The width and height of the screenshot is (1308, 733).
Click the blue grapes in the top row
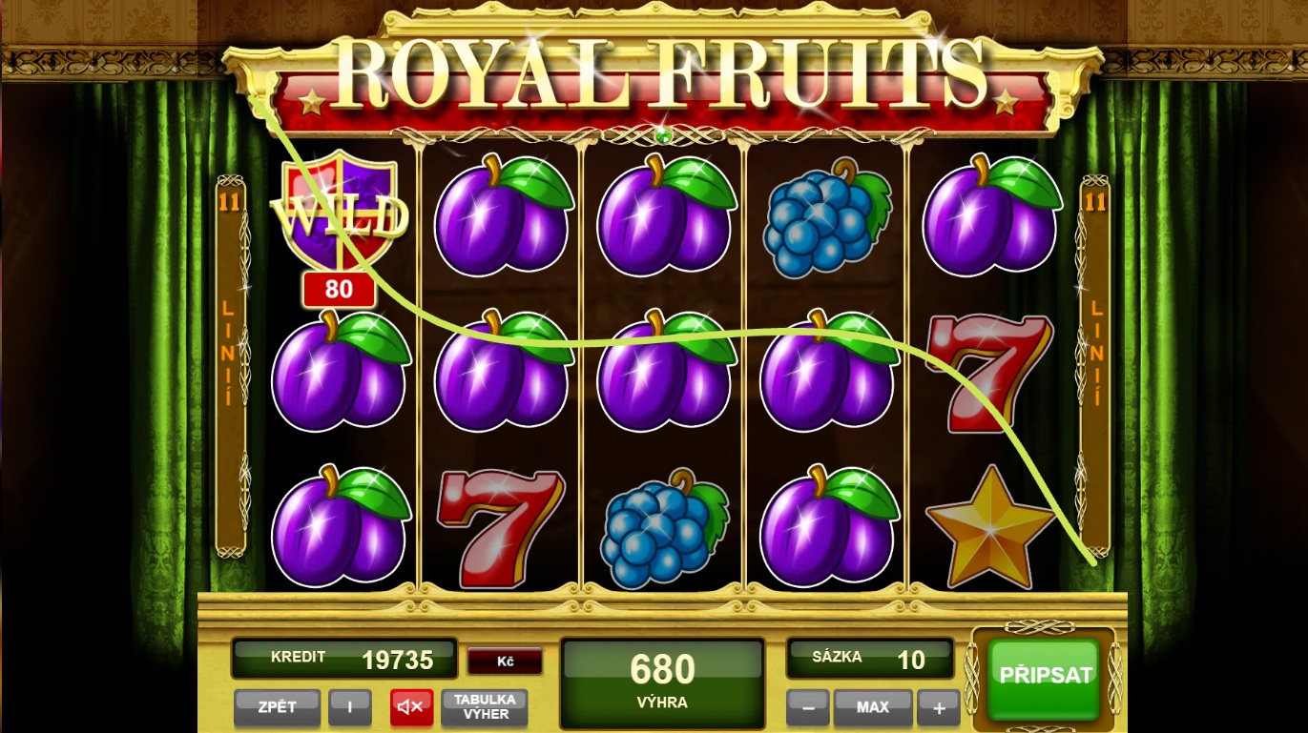point(828,218)
